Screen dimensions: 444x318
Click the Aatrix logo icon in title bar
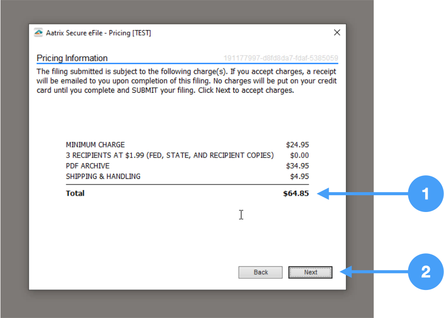click(38, 33)
